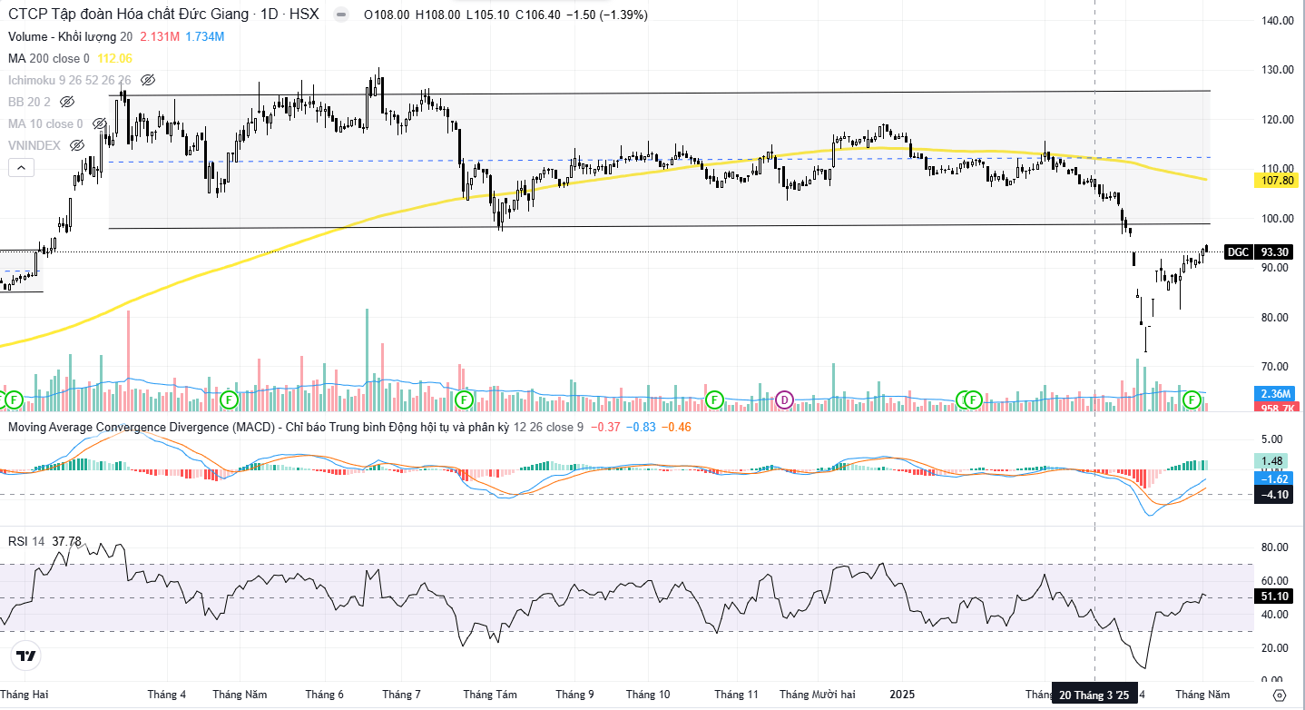Select the MA 200 close 0 legend

point(49,58)
